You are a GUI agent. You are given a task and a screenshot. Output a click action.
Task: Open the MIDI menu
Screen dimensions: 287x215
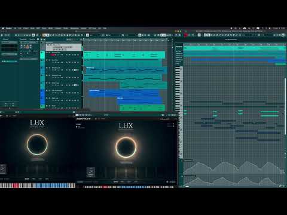pos(38,28)
